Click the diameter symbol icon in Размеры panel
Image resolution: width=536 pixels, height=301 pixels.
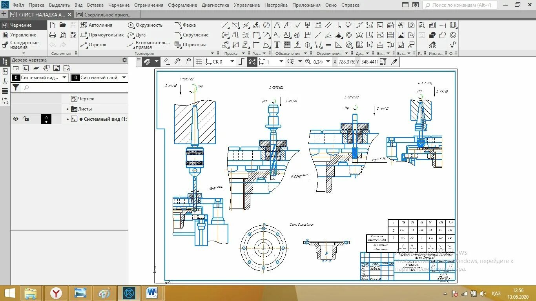[266, 25]
